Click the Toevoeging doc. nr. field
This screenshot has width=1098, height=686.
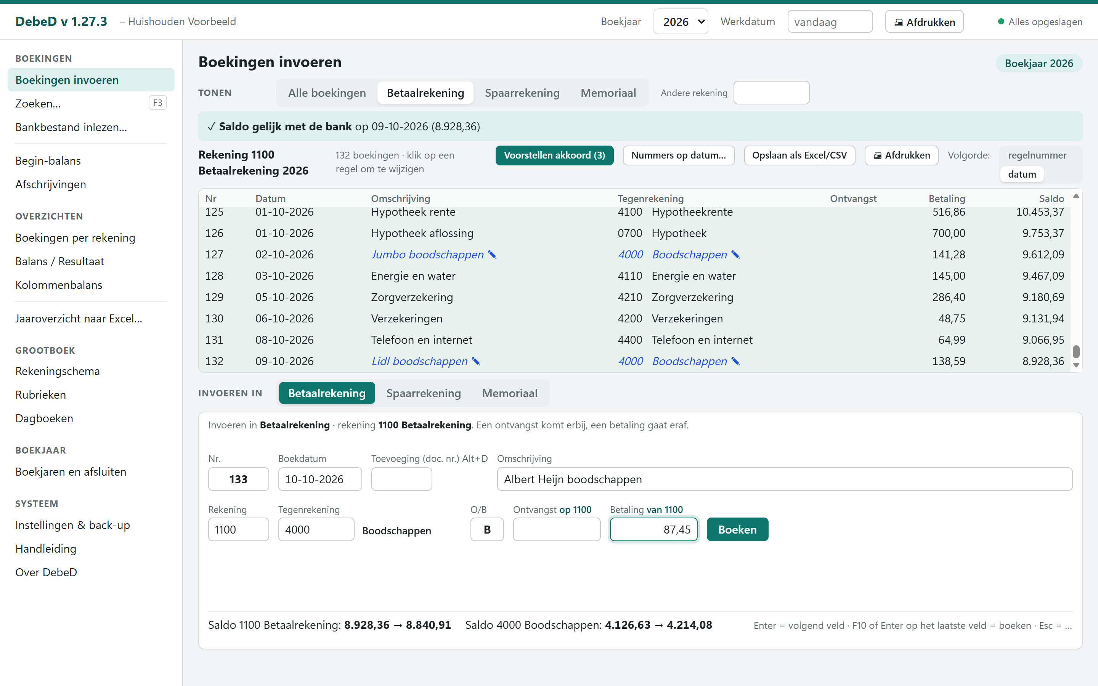401,479
